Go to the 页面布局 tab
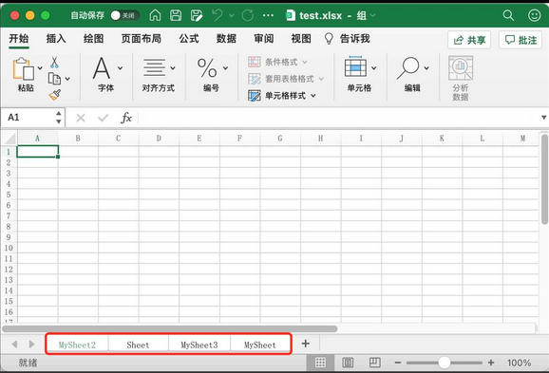 point(142,39)
